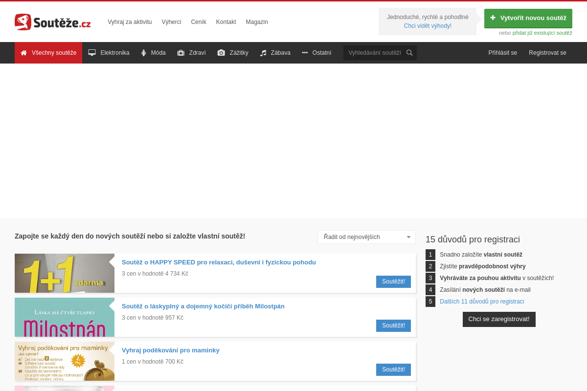Click the Jednoduché, rychlé a pohodlné text
The width and height of the screenshot is (587, 391).
(428, 17)
